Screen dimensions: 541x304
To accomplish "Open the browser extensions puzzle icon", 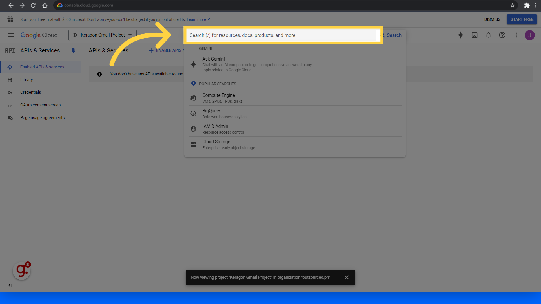I will point(527,5).
